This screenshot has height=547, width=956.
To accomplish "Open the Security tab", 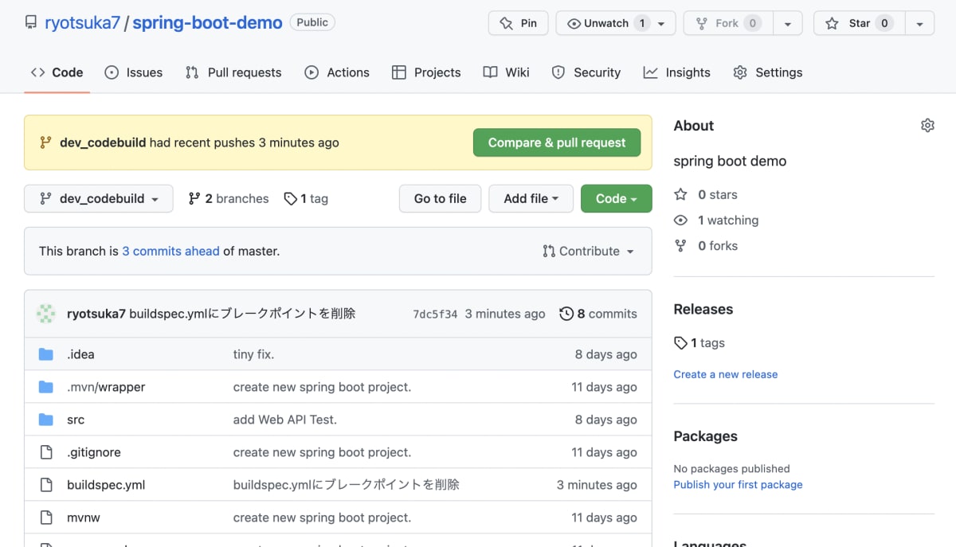I will pos(586,72).
